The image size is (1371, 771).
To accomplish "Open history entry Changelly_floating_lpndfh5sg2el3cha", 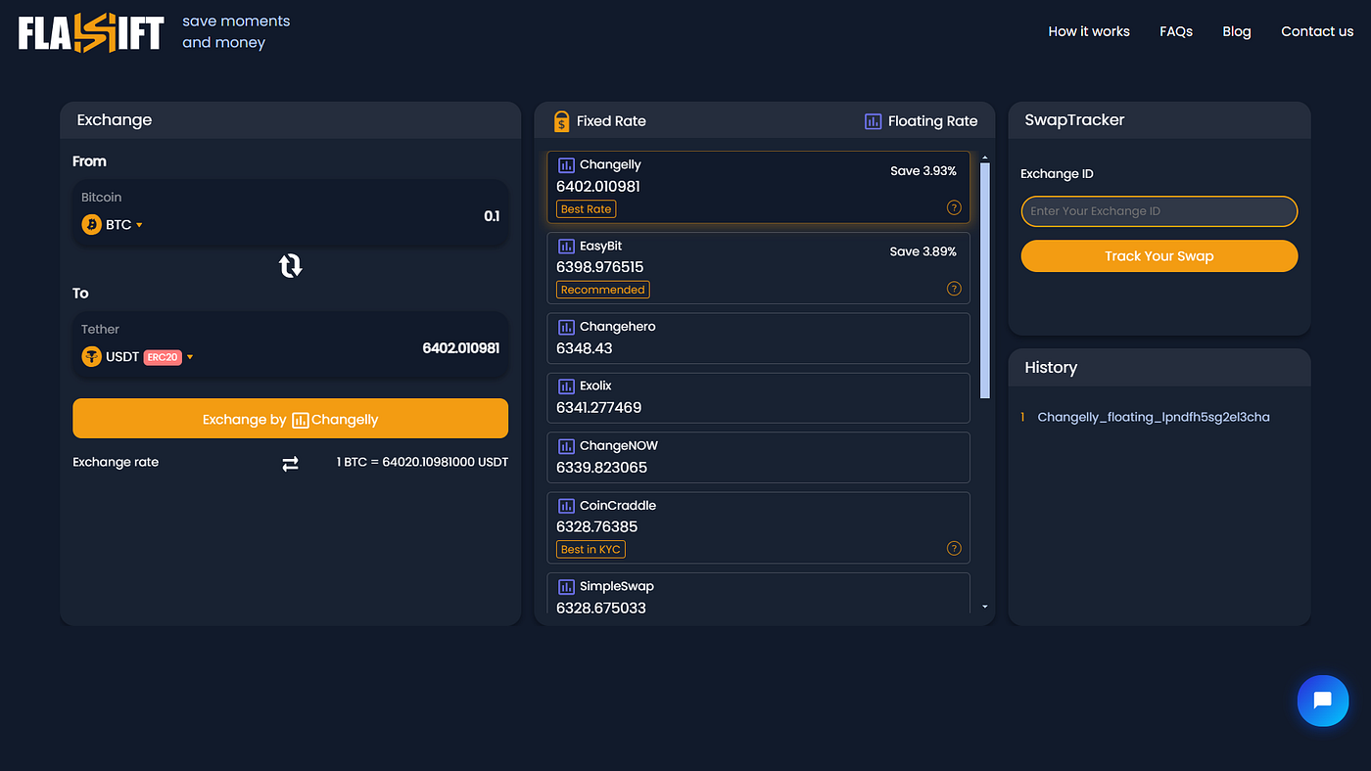I will (1154, 417).
